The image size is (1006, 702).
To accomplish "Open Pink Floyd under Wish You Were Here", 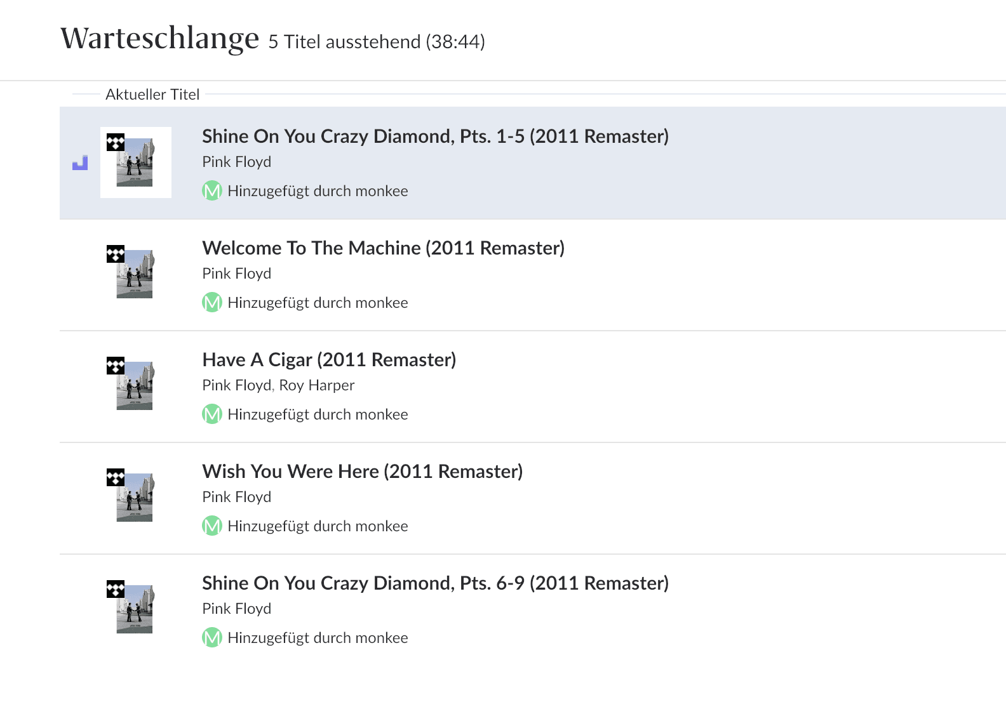I will (x=236, y=497).
